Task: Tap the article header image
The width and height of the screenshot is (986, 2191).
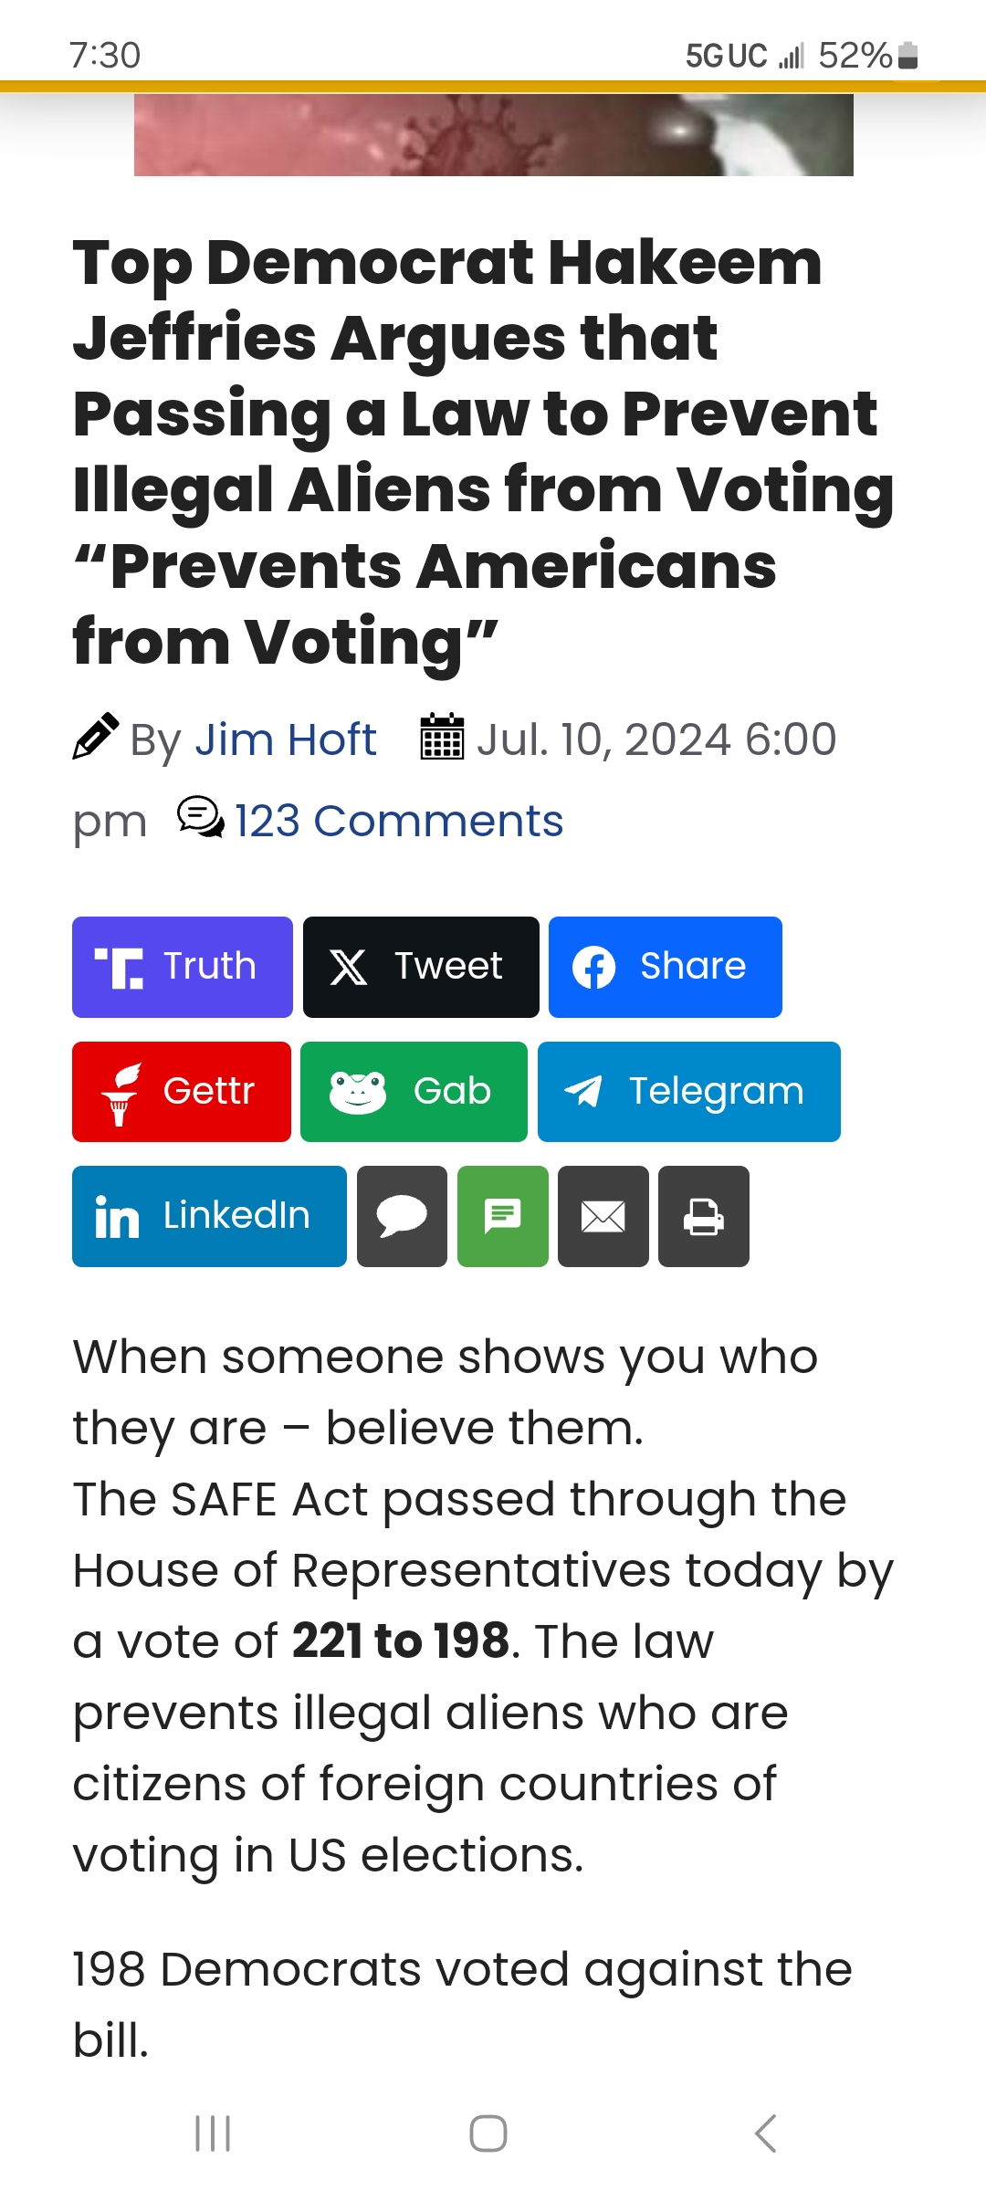Action: click(x=493, y=134)
